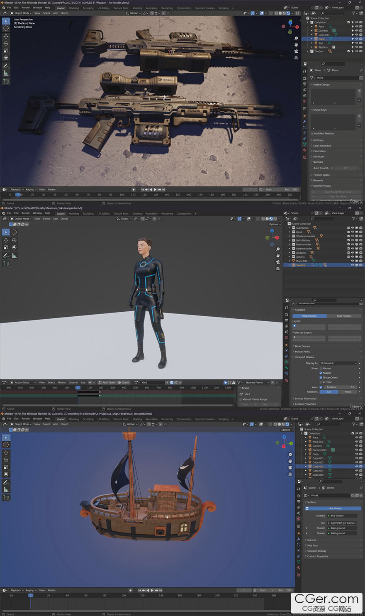Open the Display As Octahedral dropdown
The image size is (365, 616).
(x=338, y=363)
